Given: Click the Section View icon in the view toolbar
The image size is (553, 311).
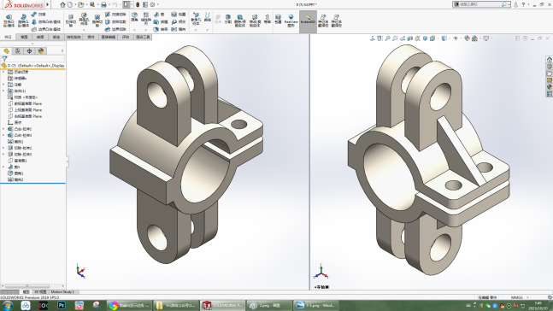Looking at the screenshot, I should pyautogui.click(x=409, y=38).
